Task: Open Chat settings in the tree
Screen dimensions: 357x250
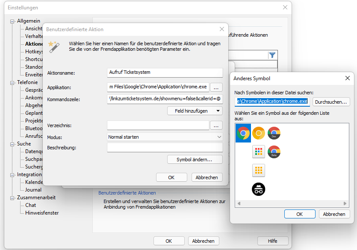Action: (x=30, y=205)
